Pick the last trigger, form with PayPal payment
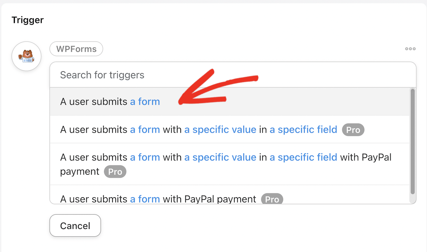The height and width of the screenshot is (252, 427). (x=94, y=199)
